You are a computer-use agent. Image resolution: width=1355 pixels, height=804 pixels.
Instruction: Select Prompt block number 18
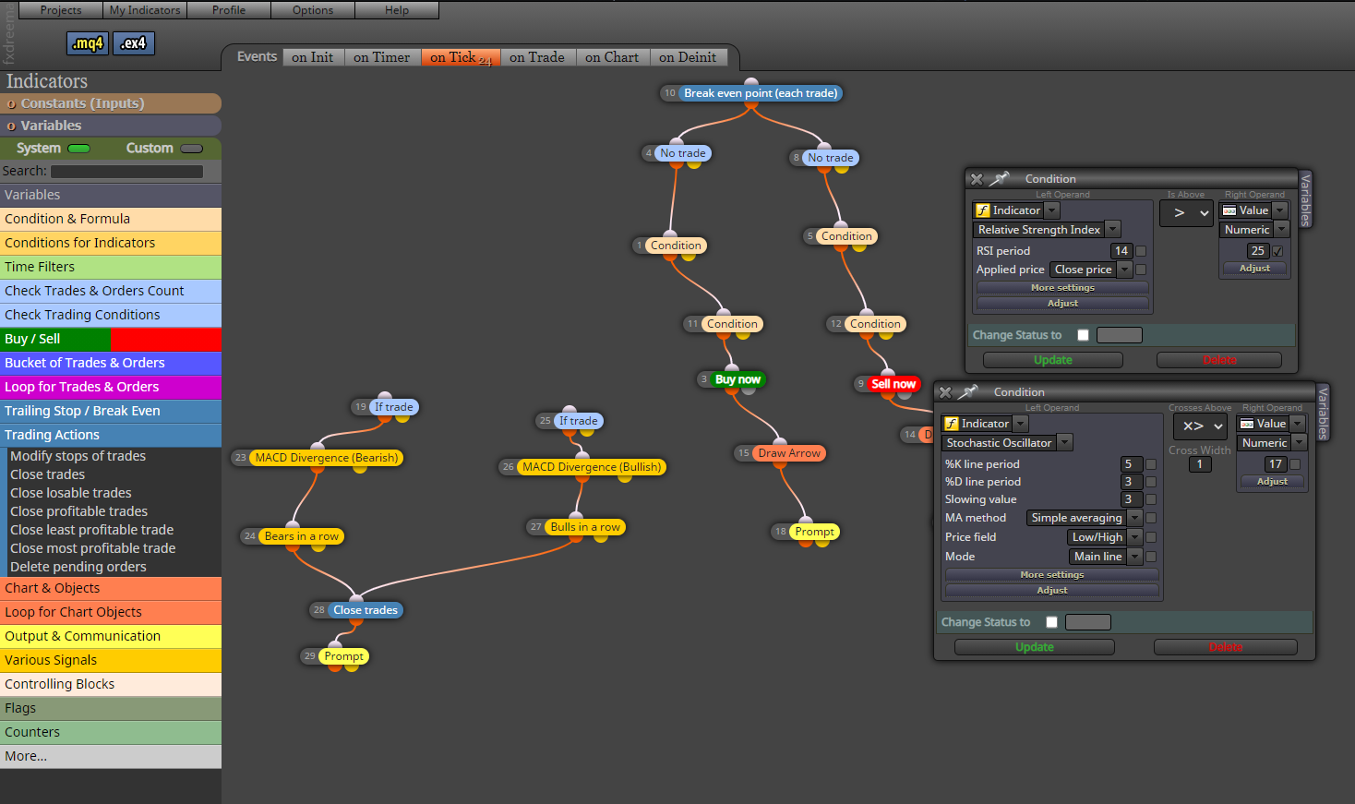[x=814, y=532]
